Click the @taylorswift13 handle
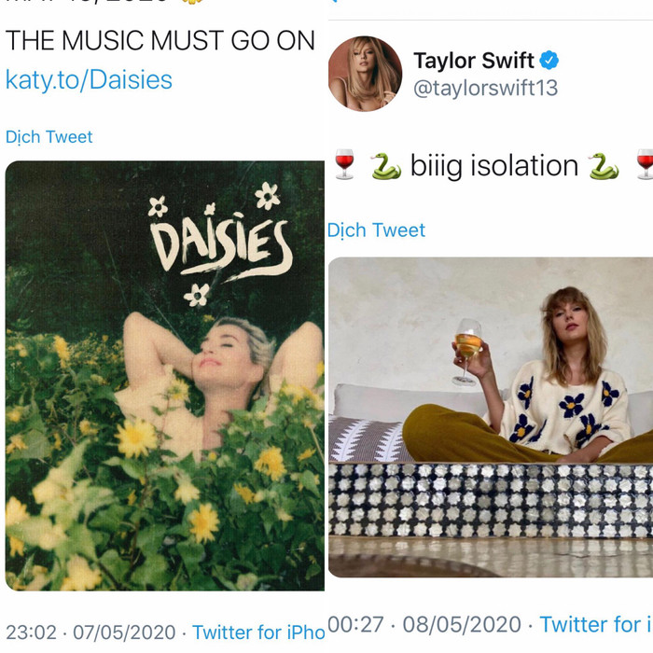Image resolution: width=653 pixels, height=653 pixels. pos(486,88)
